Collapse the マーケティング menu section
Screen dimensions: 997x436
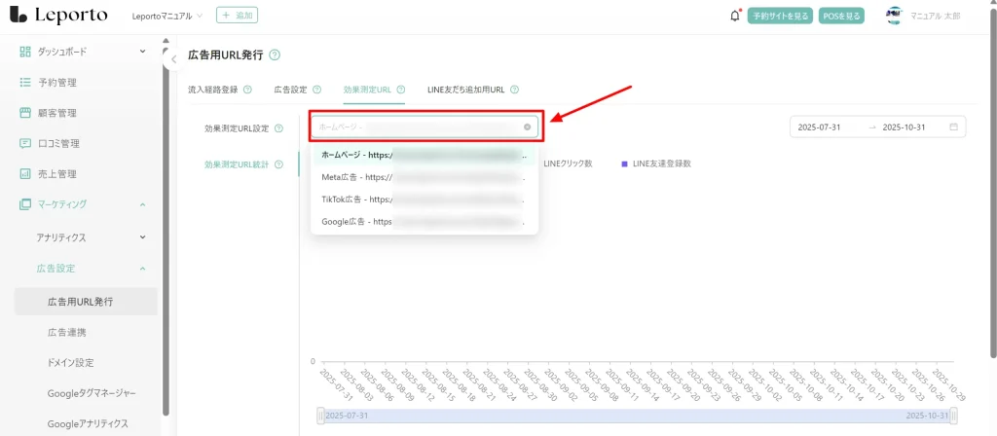coord(143,204)
